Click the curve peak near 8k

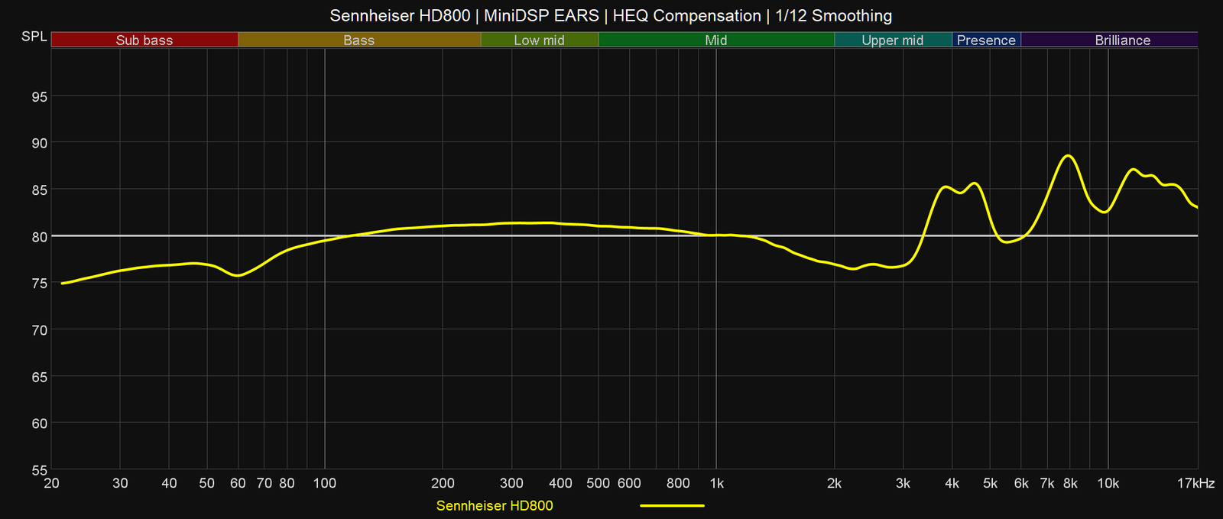click(x=1068, y=156)
